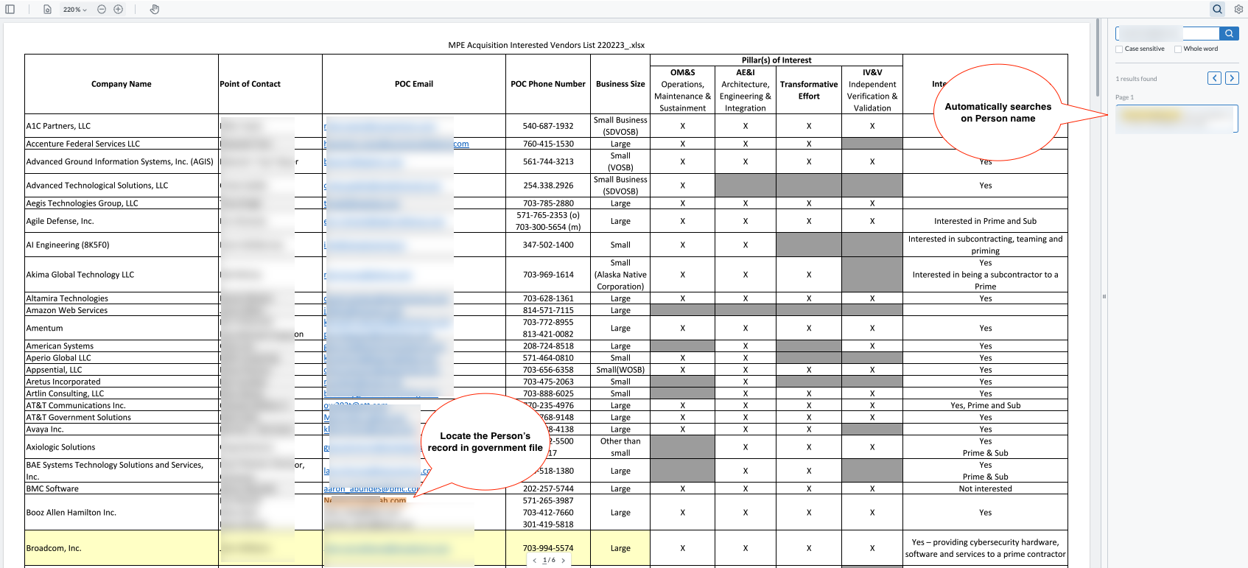Image resolution: width=1248 pixels, height=568 pixels.
Task: Go to previous page in page navigator
Action: click(535, 561)
